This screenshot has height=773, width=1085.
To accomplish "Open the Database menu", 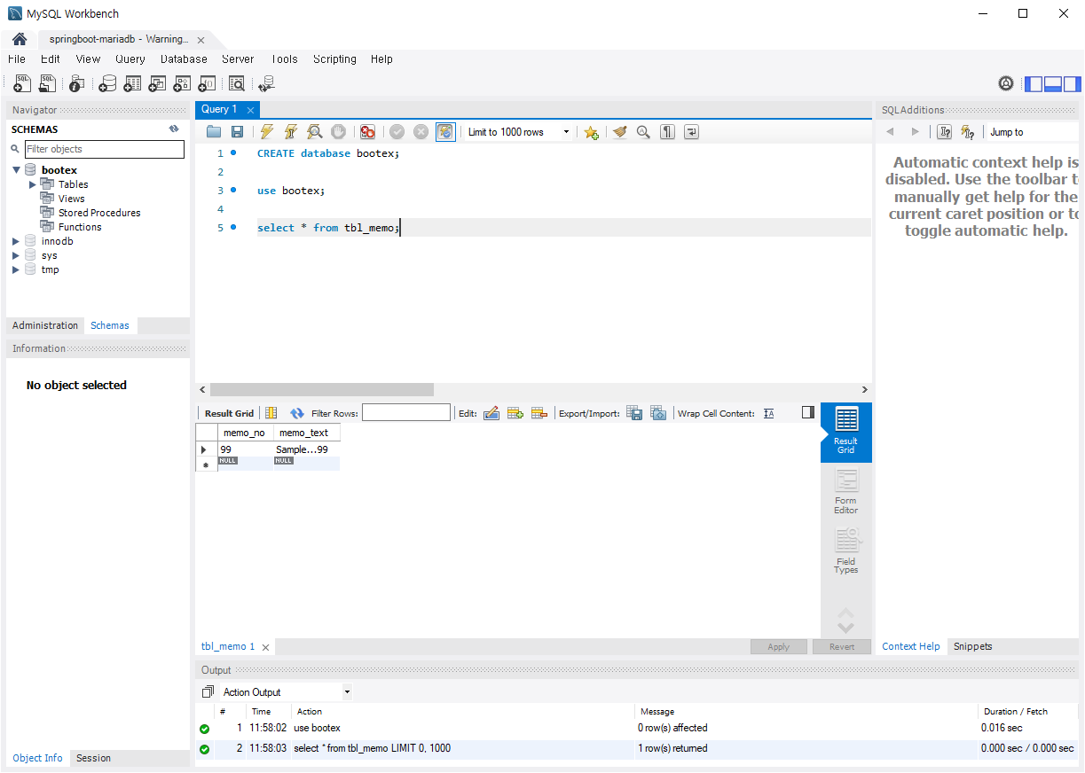I will [184, 59].
